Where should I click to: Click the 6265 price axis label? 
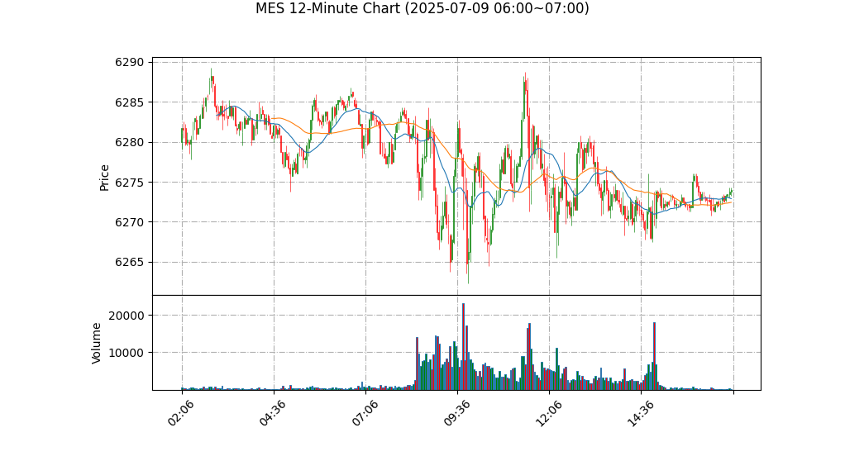click(130, 262)
